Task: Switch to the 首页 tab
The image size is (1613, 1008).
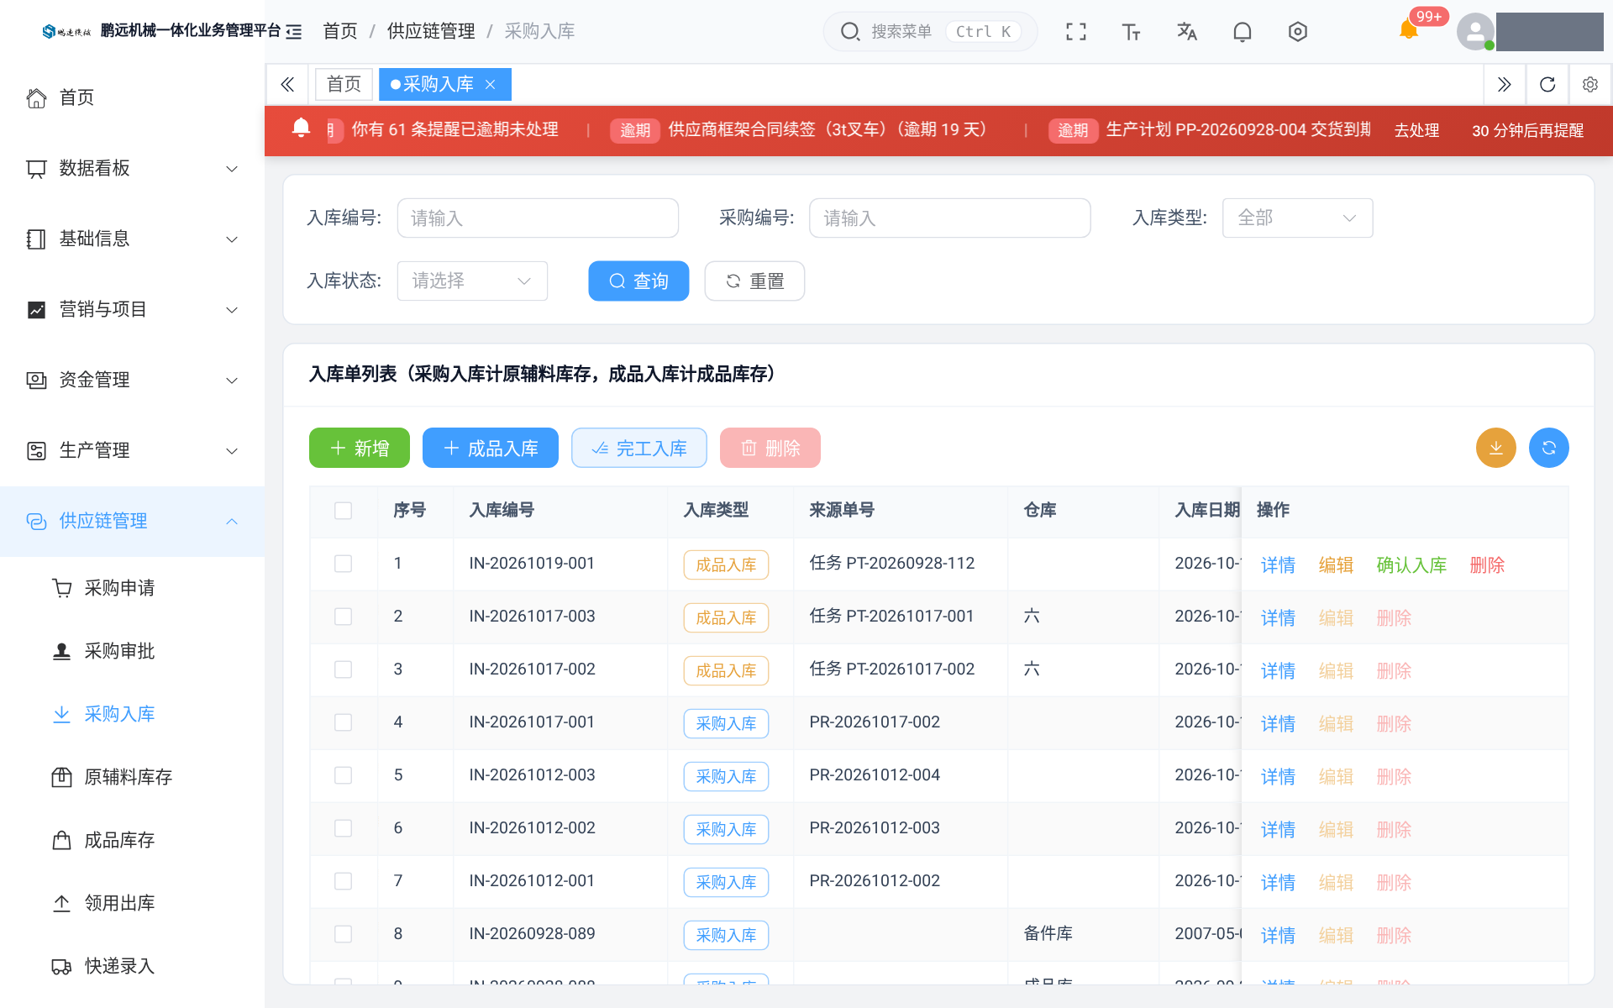Action: pyautogui.click(x=344, y=84)
